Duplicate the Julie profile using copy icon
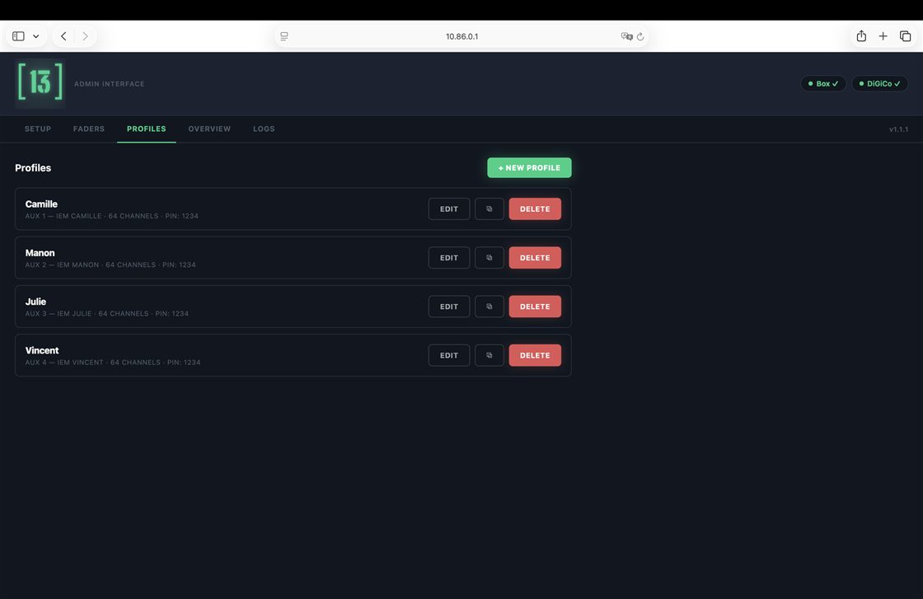The width and height of the screenshot is (923, 599). tap(490, 307)
